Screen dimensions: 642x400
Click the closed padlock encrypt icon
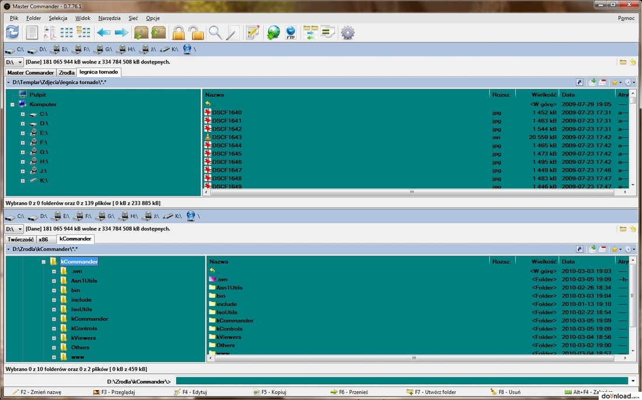pos(179,32)
